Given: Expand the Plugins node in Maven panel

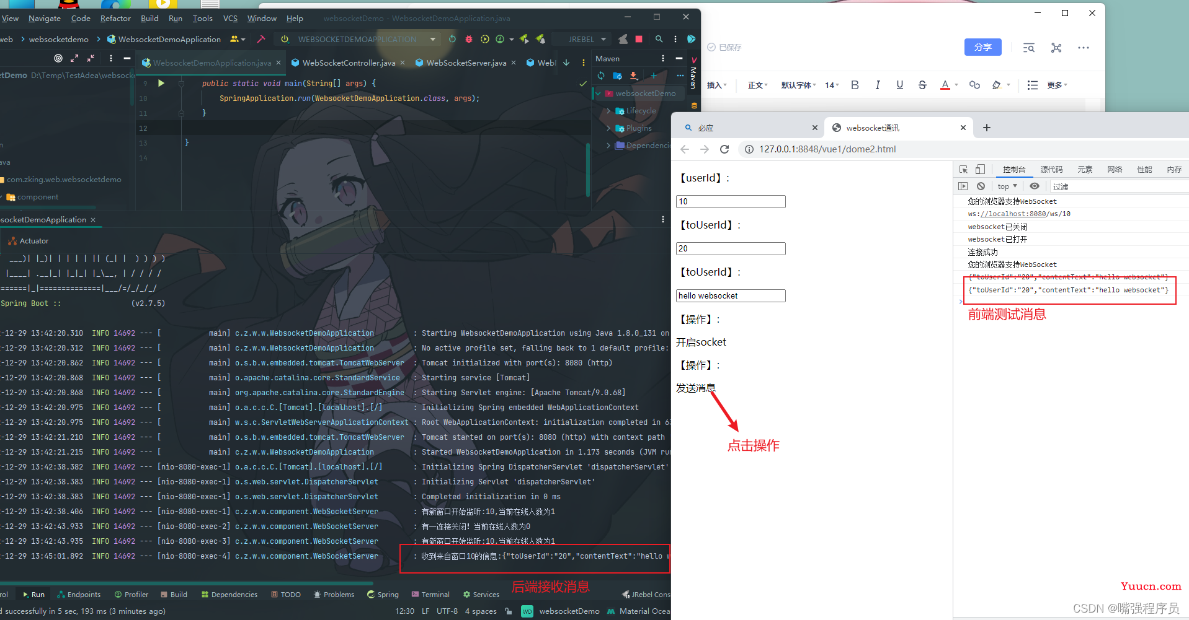Looking at the screenshot, I should (x=608, y=128).
